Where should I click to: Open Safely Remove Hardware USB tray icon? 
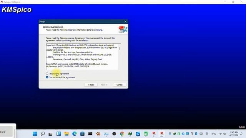192,134
